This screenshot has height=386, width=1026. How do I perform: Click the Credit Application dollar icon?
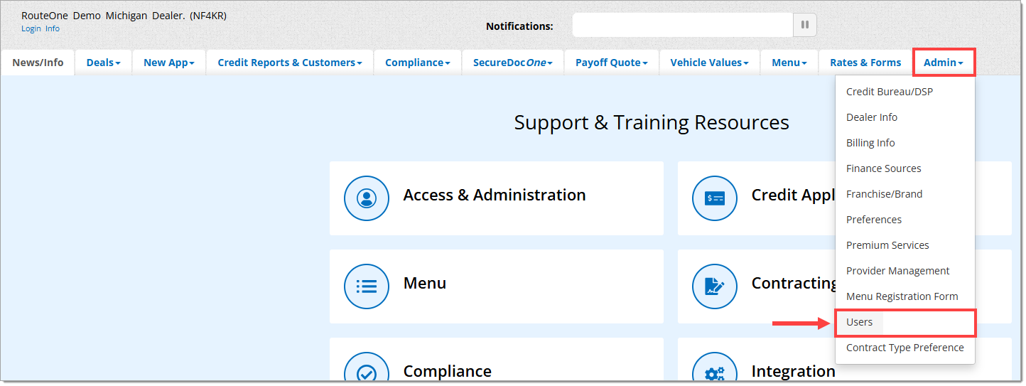pos(714,198)
